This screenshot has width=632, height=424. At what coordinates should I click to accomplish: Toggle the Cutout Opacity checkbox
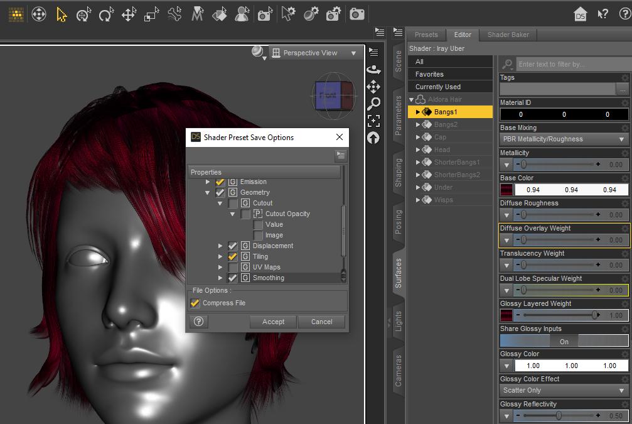245,214
